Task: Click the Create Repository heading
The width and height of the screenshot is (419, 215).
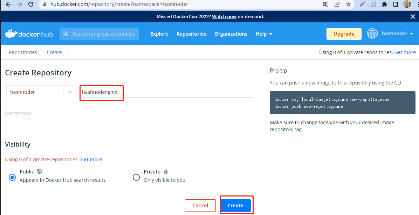Action: click(x=38, y=73)
